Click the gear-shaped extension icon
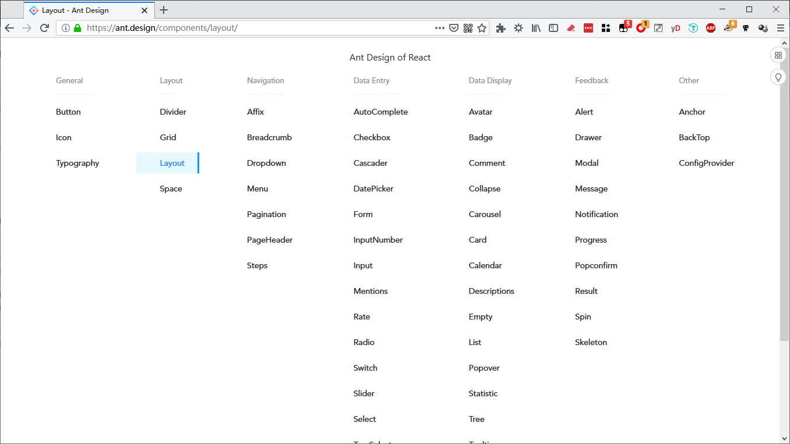The image size is (790, 444). 519,28
